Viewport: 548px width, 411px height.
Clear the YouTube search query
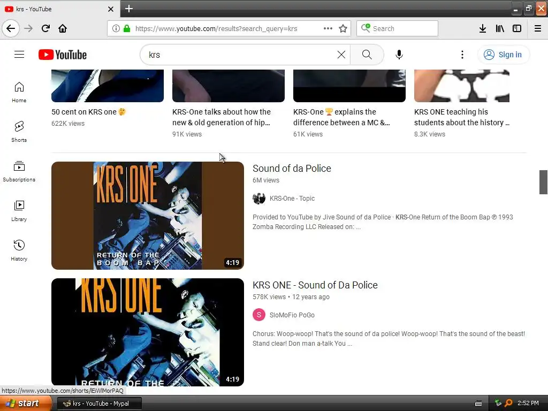[x=341, y=55]
